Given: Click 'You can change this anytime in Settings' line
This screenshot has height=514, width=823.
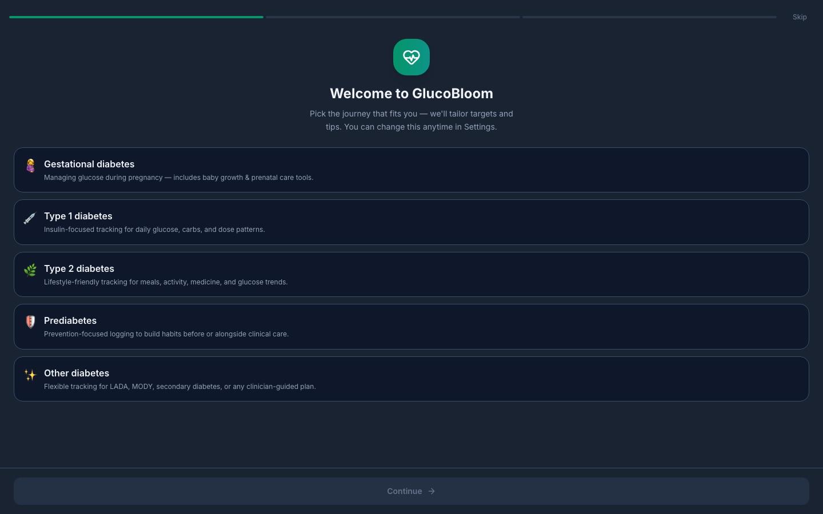Looking at the screenshot, I should 421,127.
